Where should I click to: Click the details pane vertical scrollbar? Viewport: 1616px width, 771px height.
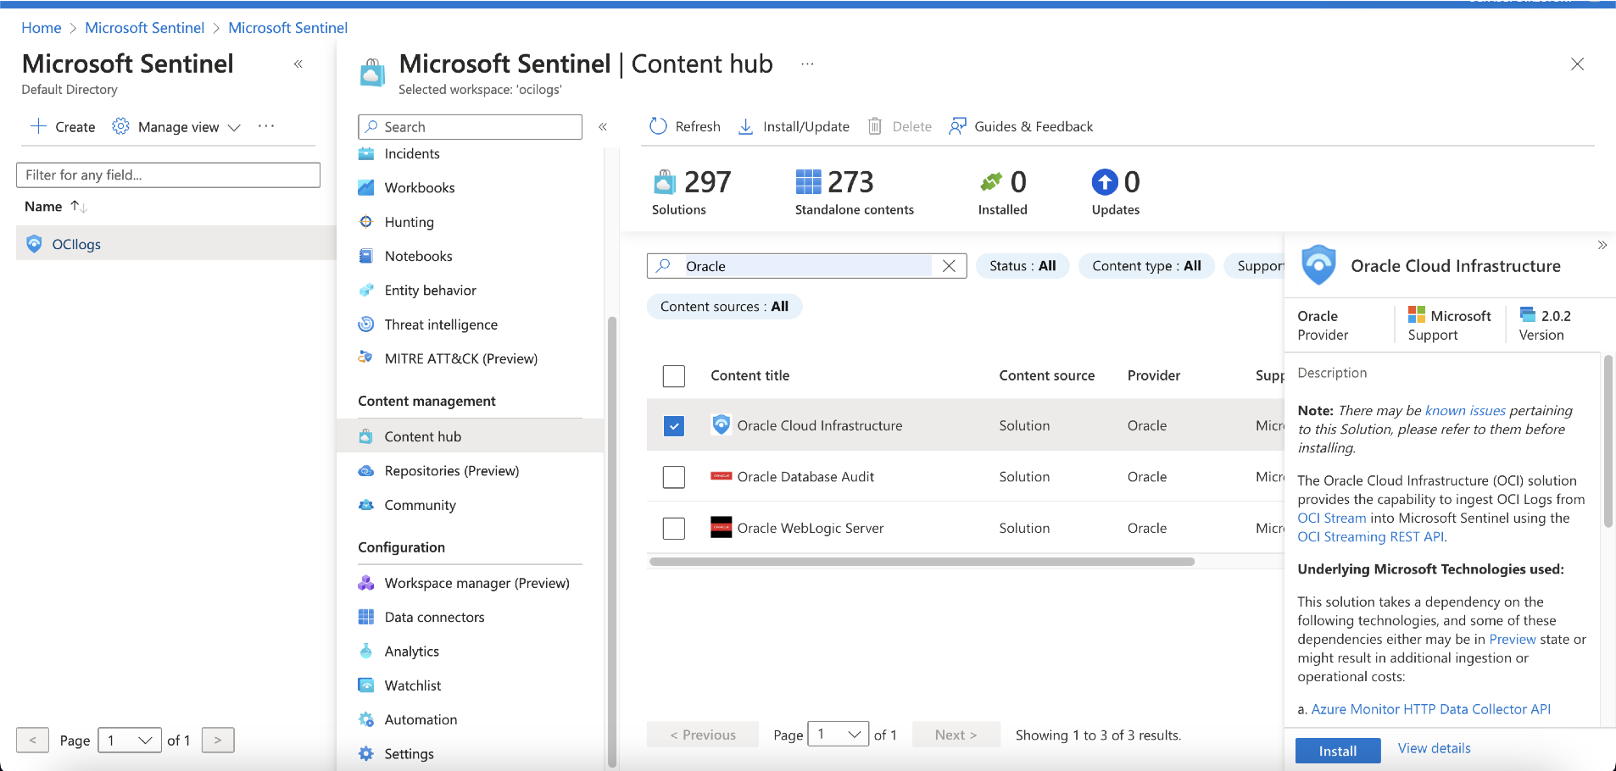pos(1608,441)
